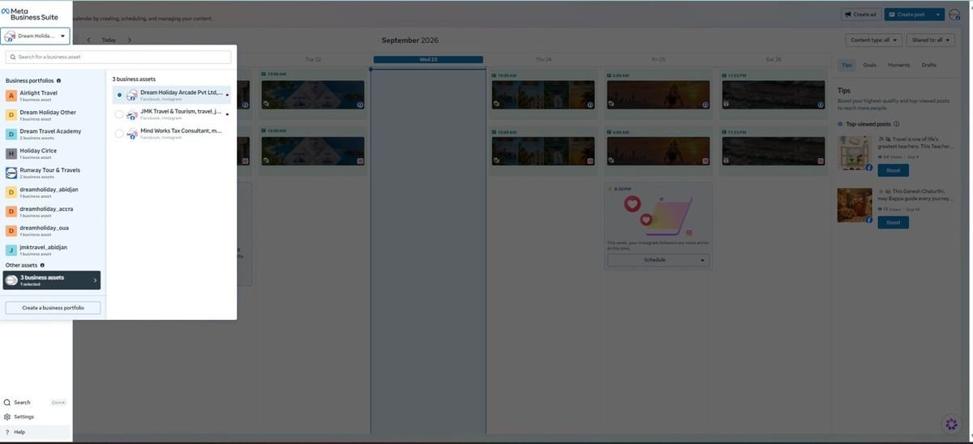Click the Today button
The image size is (973, 444).
109,40
